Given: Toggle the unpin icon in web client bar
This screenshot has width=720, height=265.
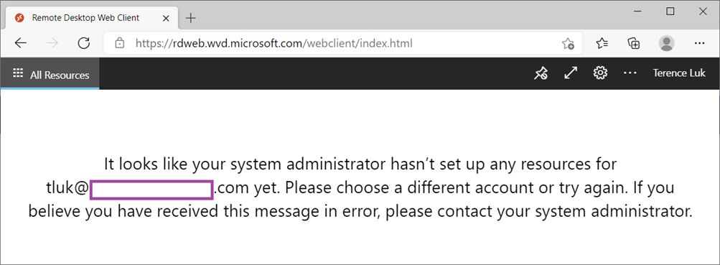Looking at the screenshot, I should 541,73.
